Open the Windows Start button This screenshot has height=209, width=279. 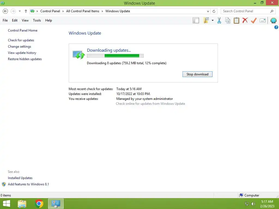pyautogui.click(x=7, y=204)
